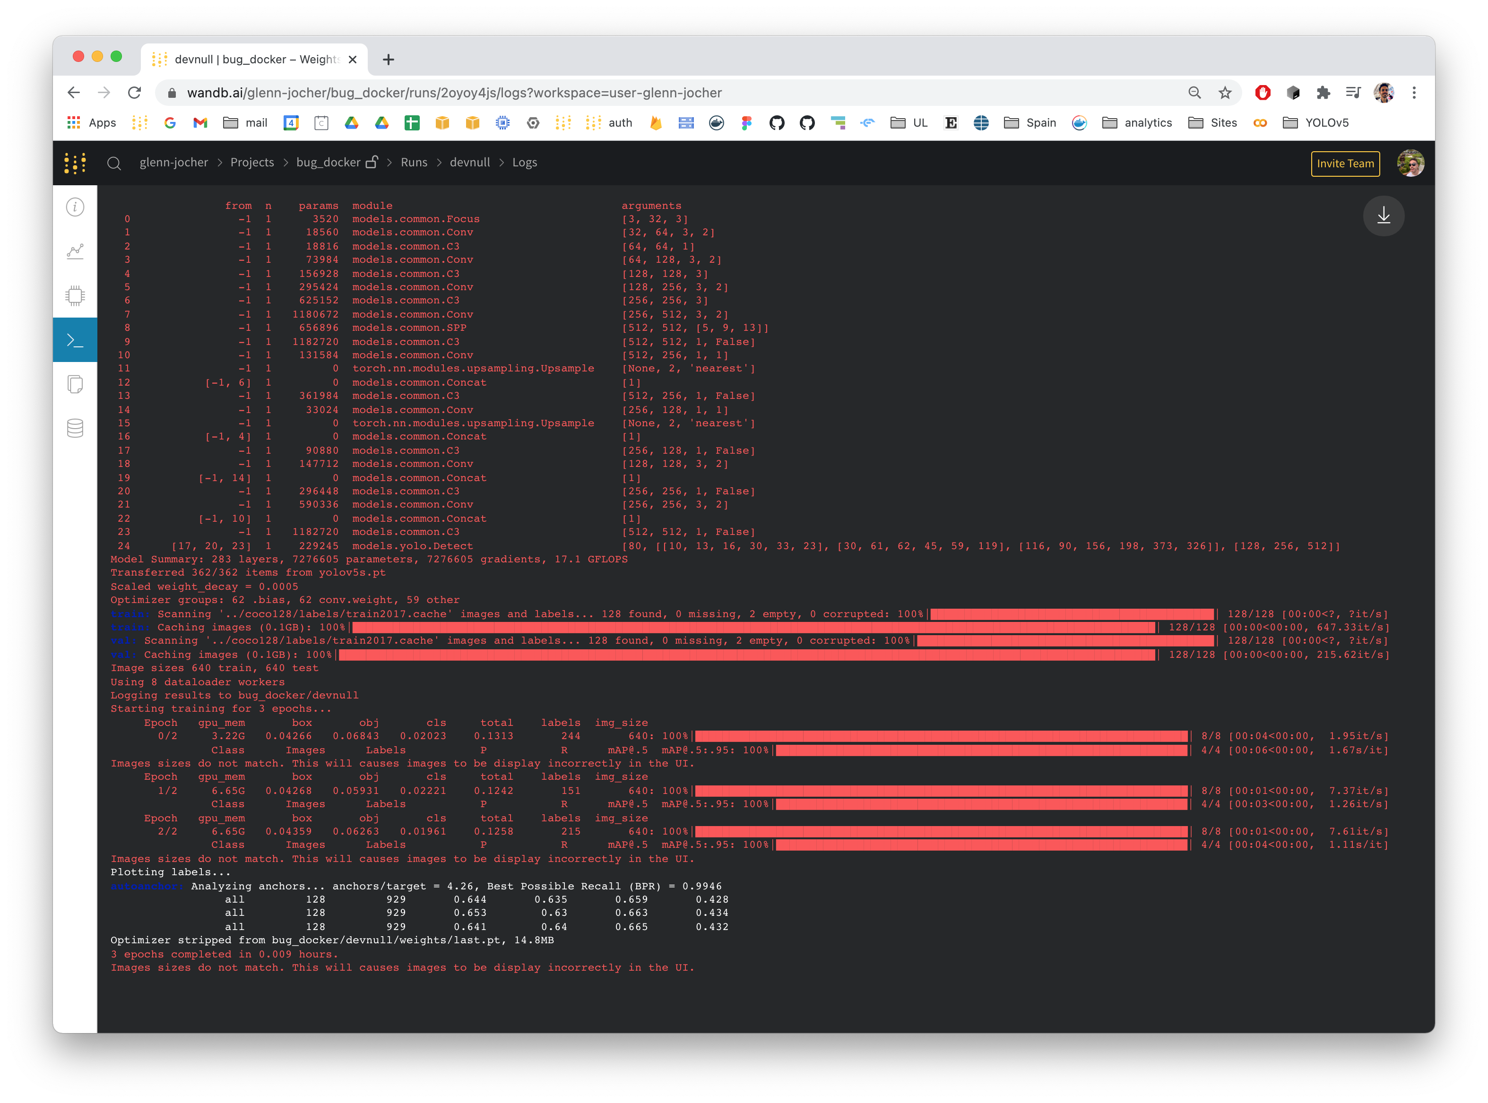Open the Apps shortcut in the bookmarks bar

click(92, 123)
